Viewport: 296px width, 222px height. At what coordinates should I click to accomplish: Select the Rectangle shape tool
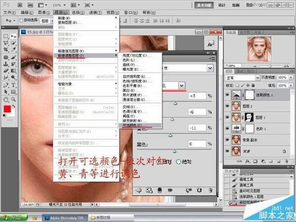coord(13,92)
